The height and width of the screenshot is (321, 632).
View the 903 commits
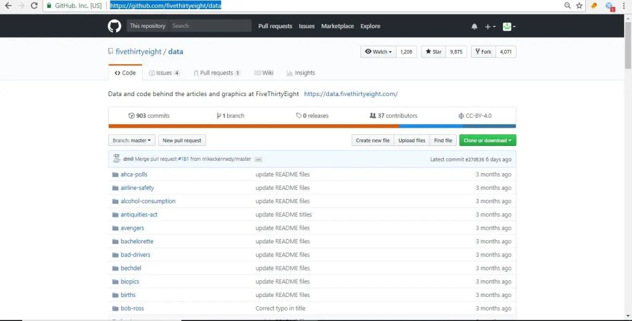pyautogui.click(x=149, y=116)
